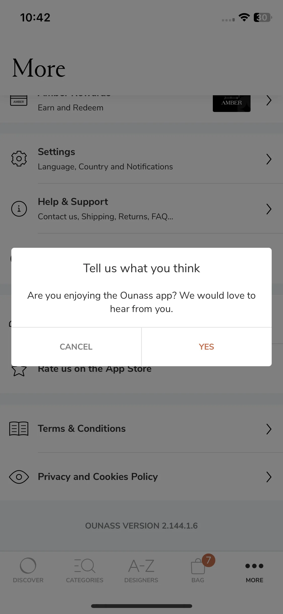The width and height of the screenshot is (283, 614).
Task: Tap YES in the feedback dialog
Action: click(207, 347)
